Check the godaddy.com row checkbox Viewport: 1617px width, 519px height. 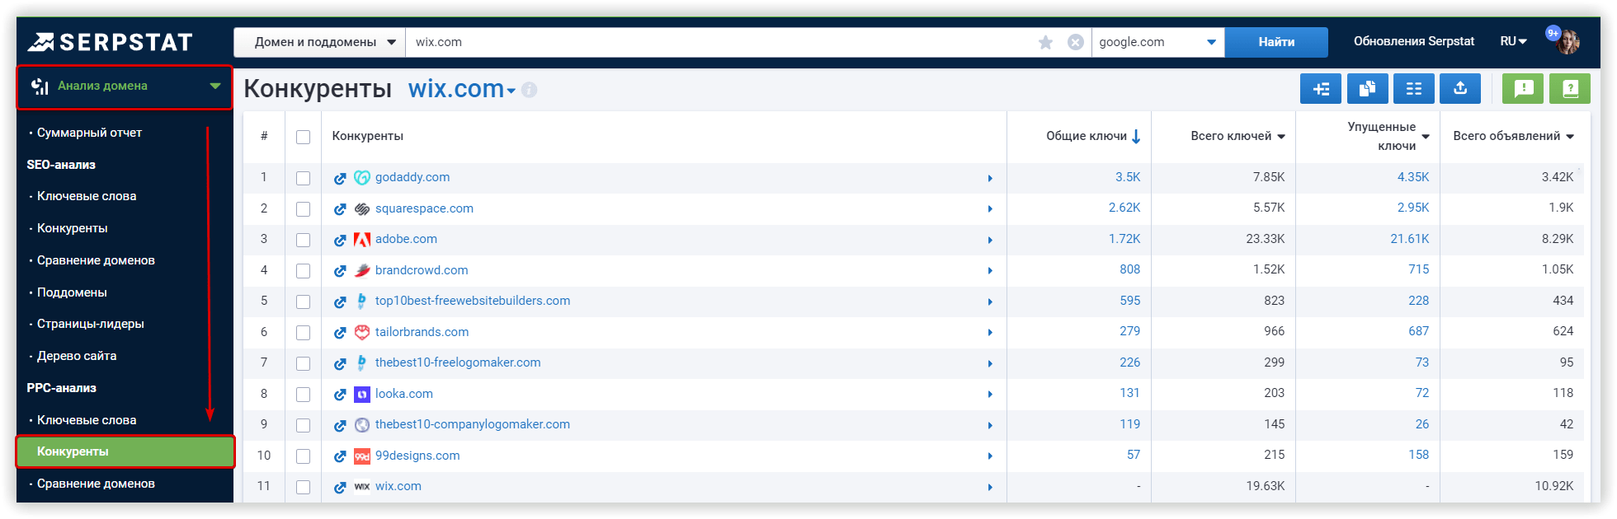(x=304, y=178)
